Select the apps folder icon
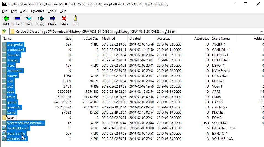The height and width of the screenshot is (147, 264). pos(4,92)
